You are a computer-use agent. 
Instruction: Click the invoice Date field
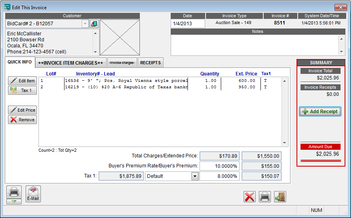[x=188, y=24]
